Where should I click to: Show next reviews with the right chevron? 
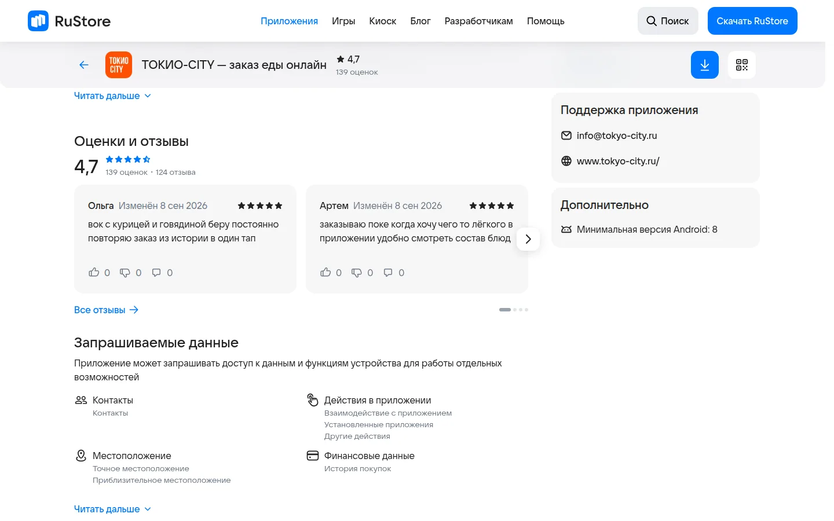[x=528, y=239]
